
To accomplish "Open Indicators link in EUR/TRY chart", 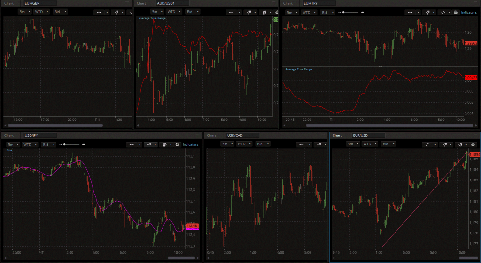I will click(x=469, y=13).
